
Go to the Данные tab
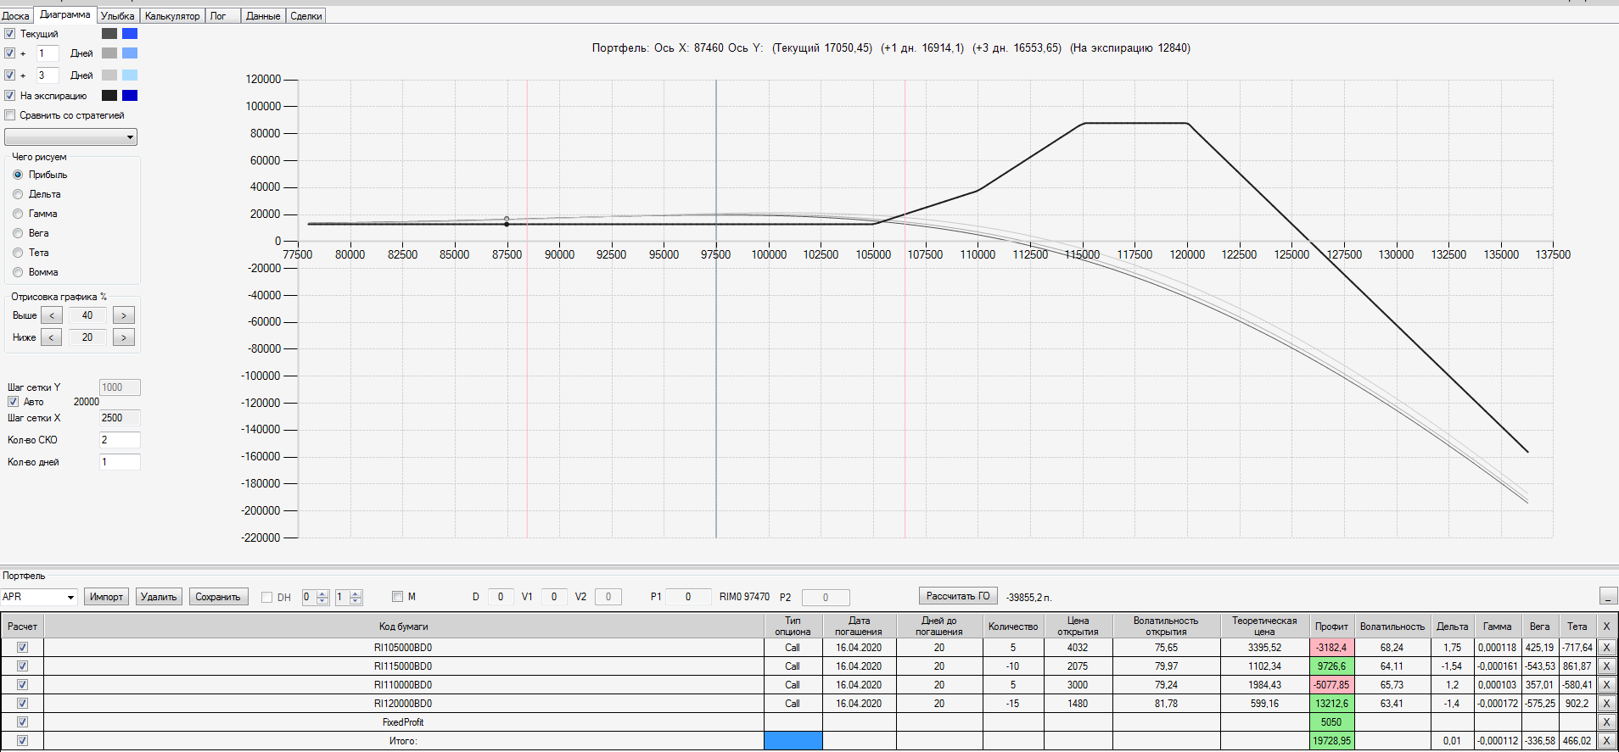263,16
